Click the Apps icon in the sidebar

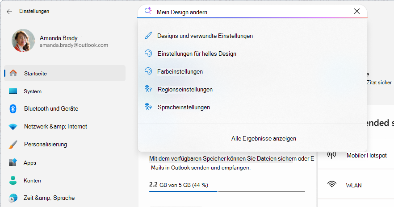[13, 162]
